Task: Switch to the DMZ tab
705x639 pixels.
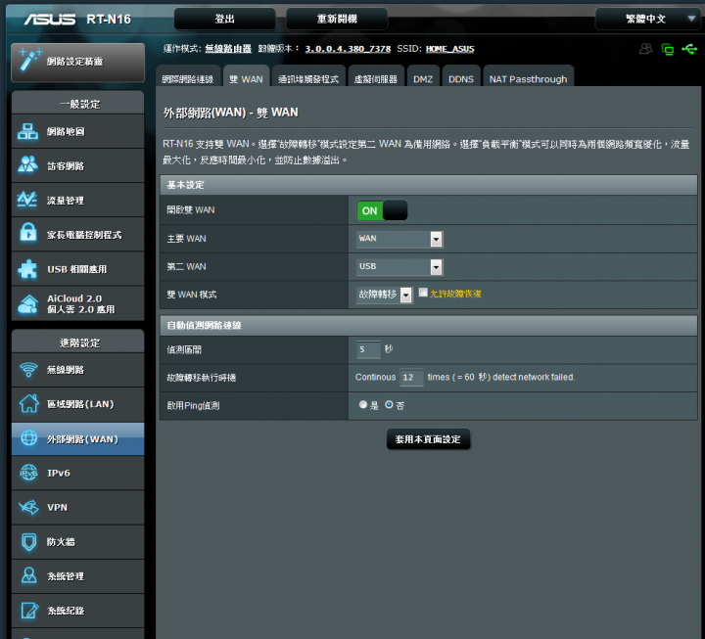Action: [x=423, y=76]
